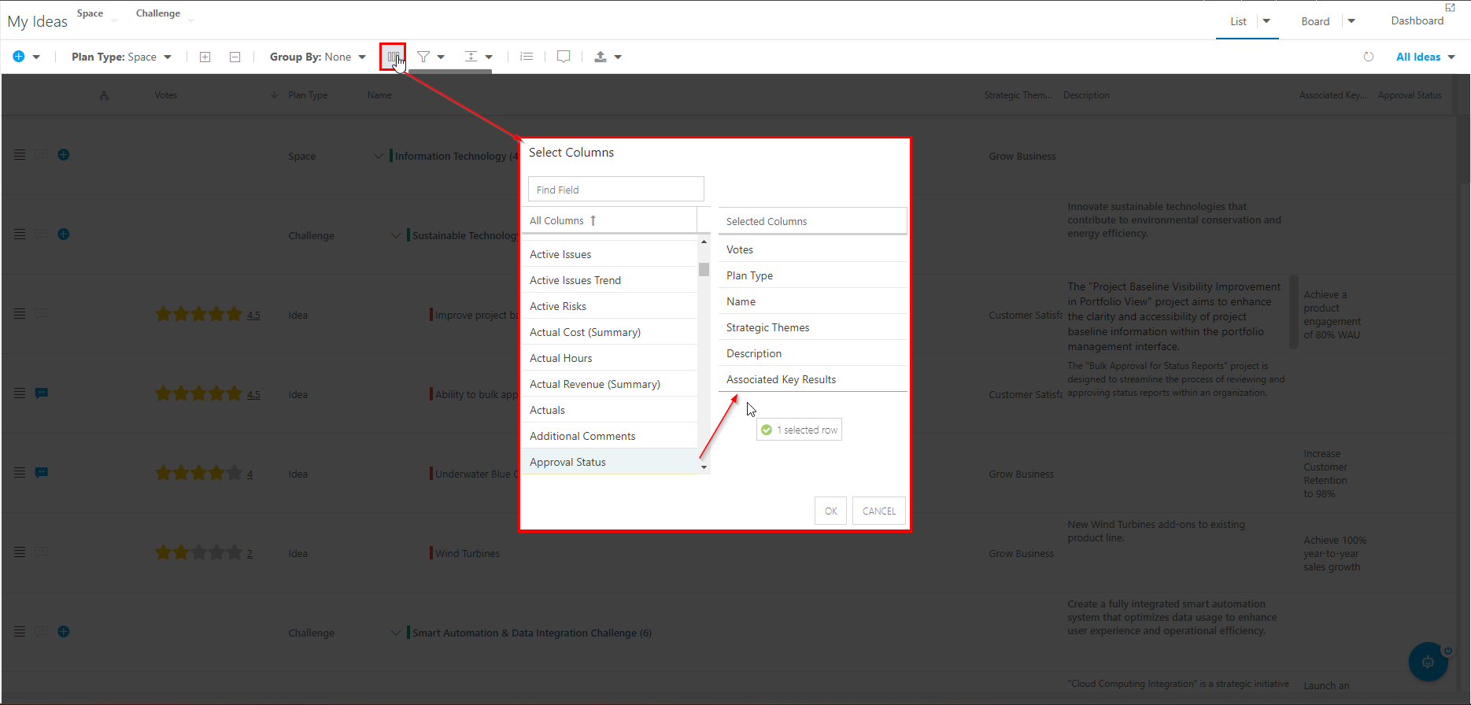1471x705 pixels.
Task: Click the Filter funnel icon
Action: tap(423, 57)
